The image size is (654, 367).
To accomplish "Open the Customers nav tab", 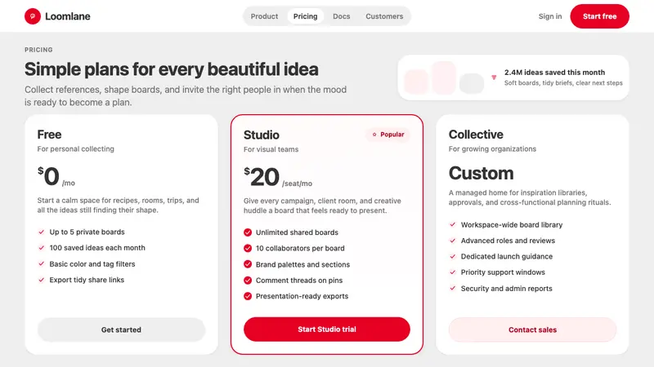I will click(384, 16).
